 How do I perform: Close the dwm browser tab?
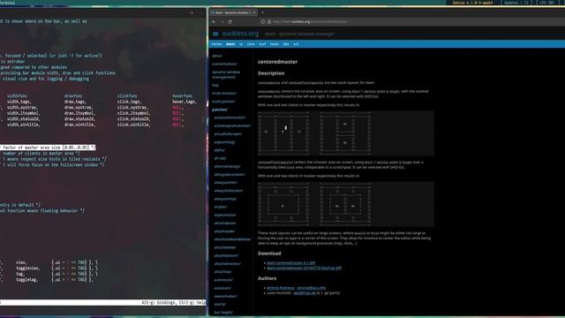tap(254, 12)
